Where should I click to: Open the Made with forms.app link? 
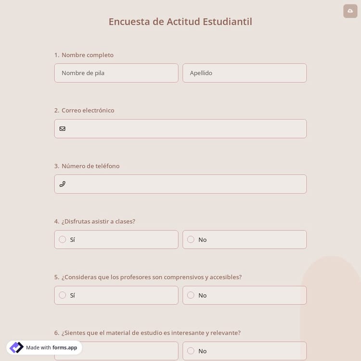coord(51,348)
